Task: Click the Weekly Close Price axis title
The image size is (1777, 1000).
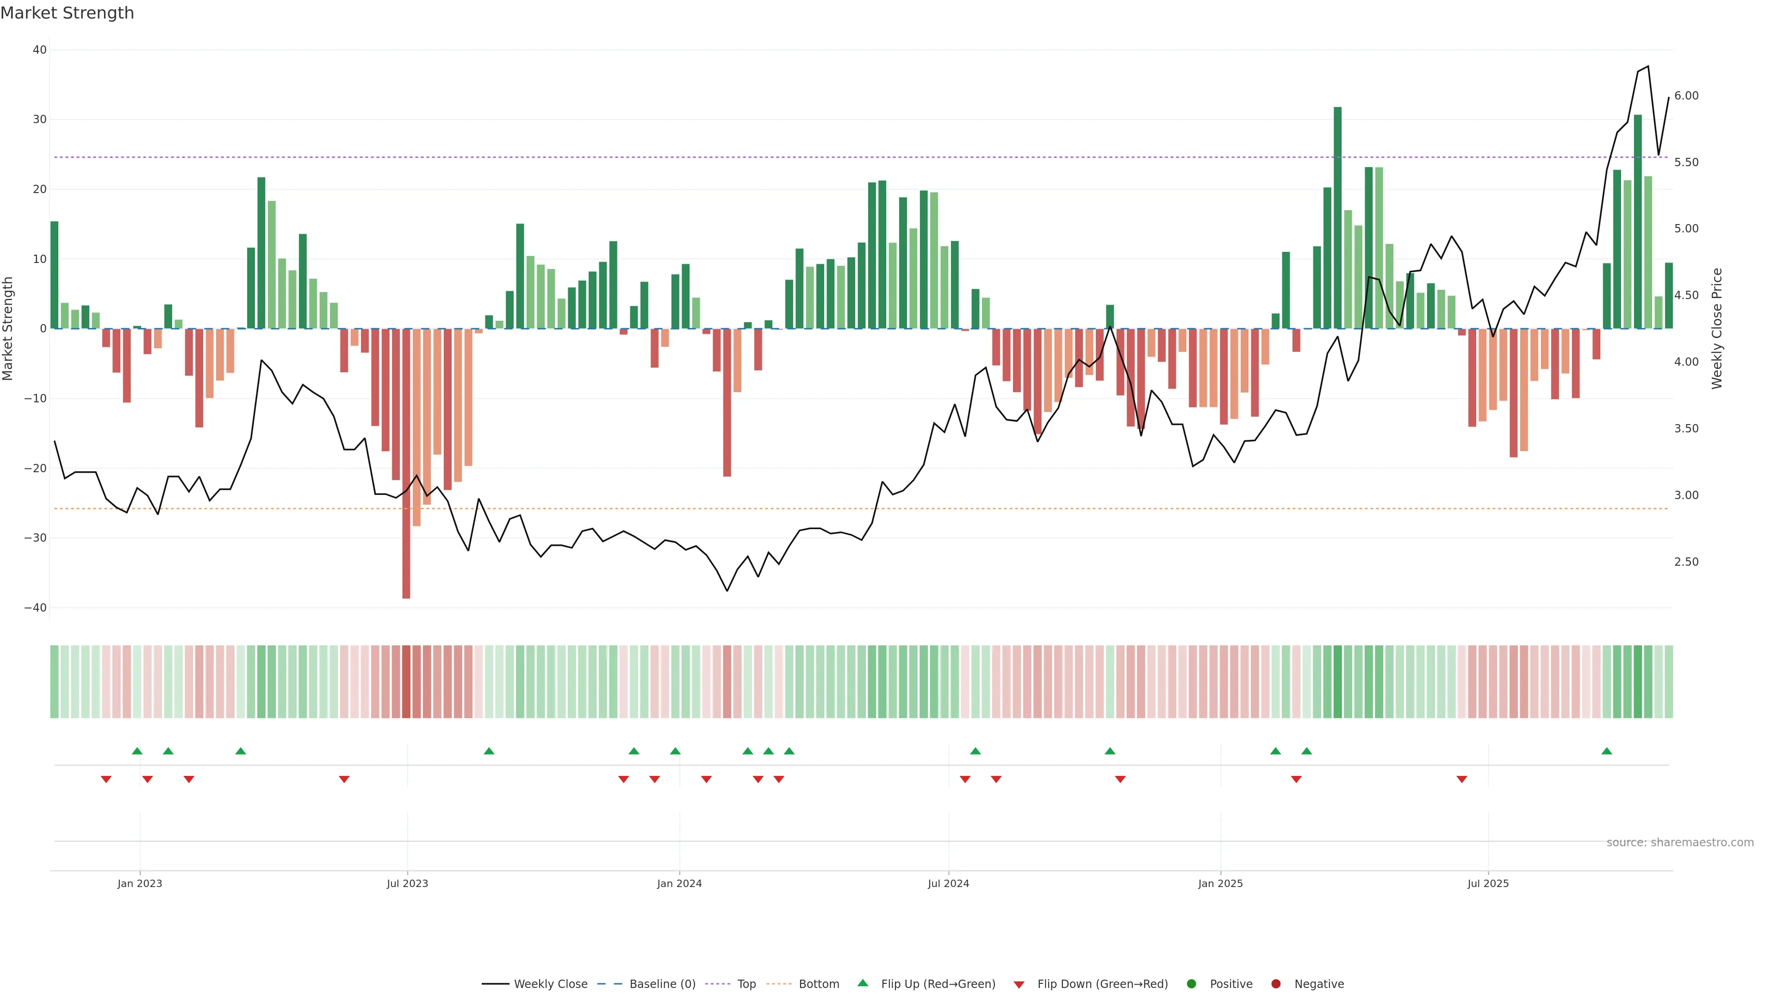Action: coord(1717,329)
